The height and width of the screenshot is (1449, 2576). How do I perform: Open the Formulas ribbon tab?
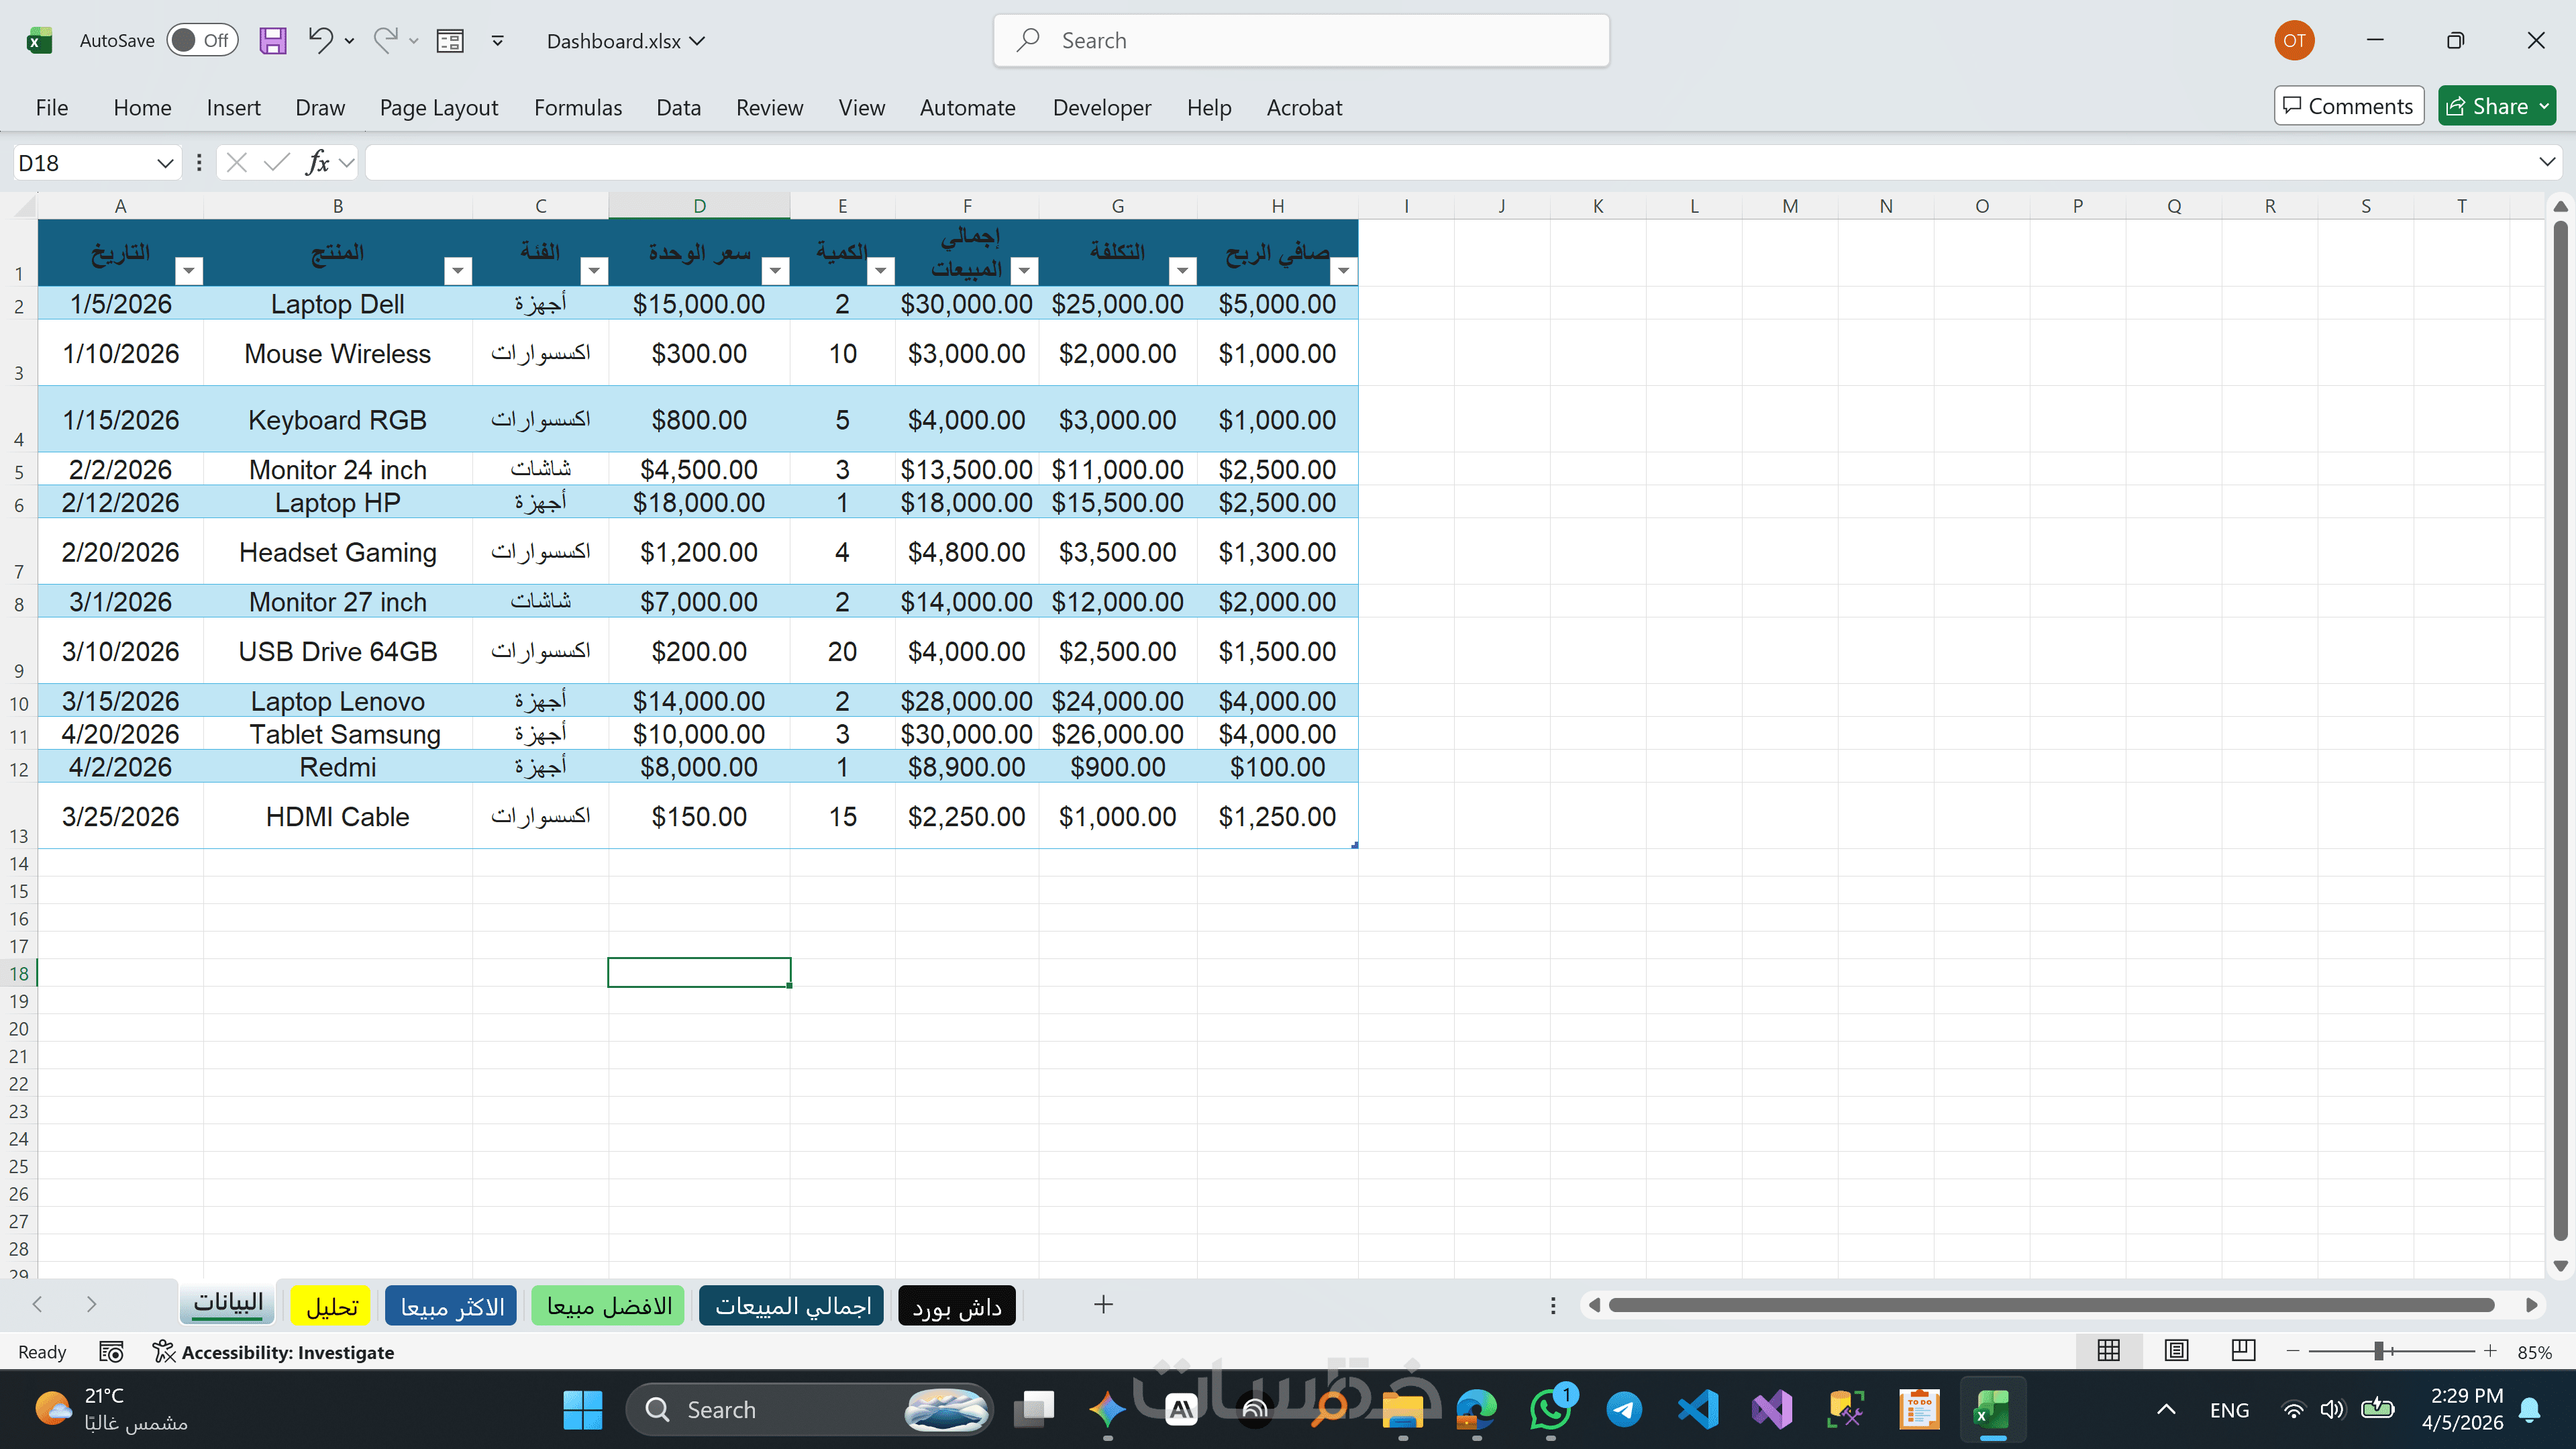(x=577, y=107)
